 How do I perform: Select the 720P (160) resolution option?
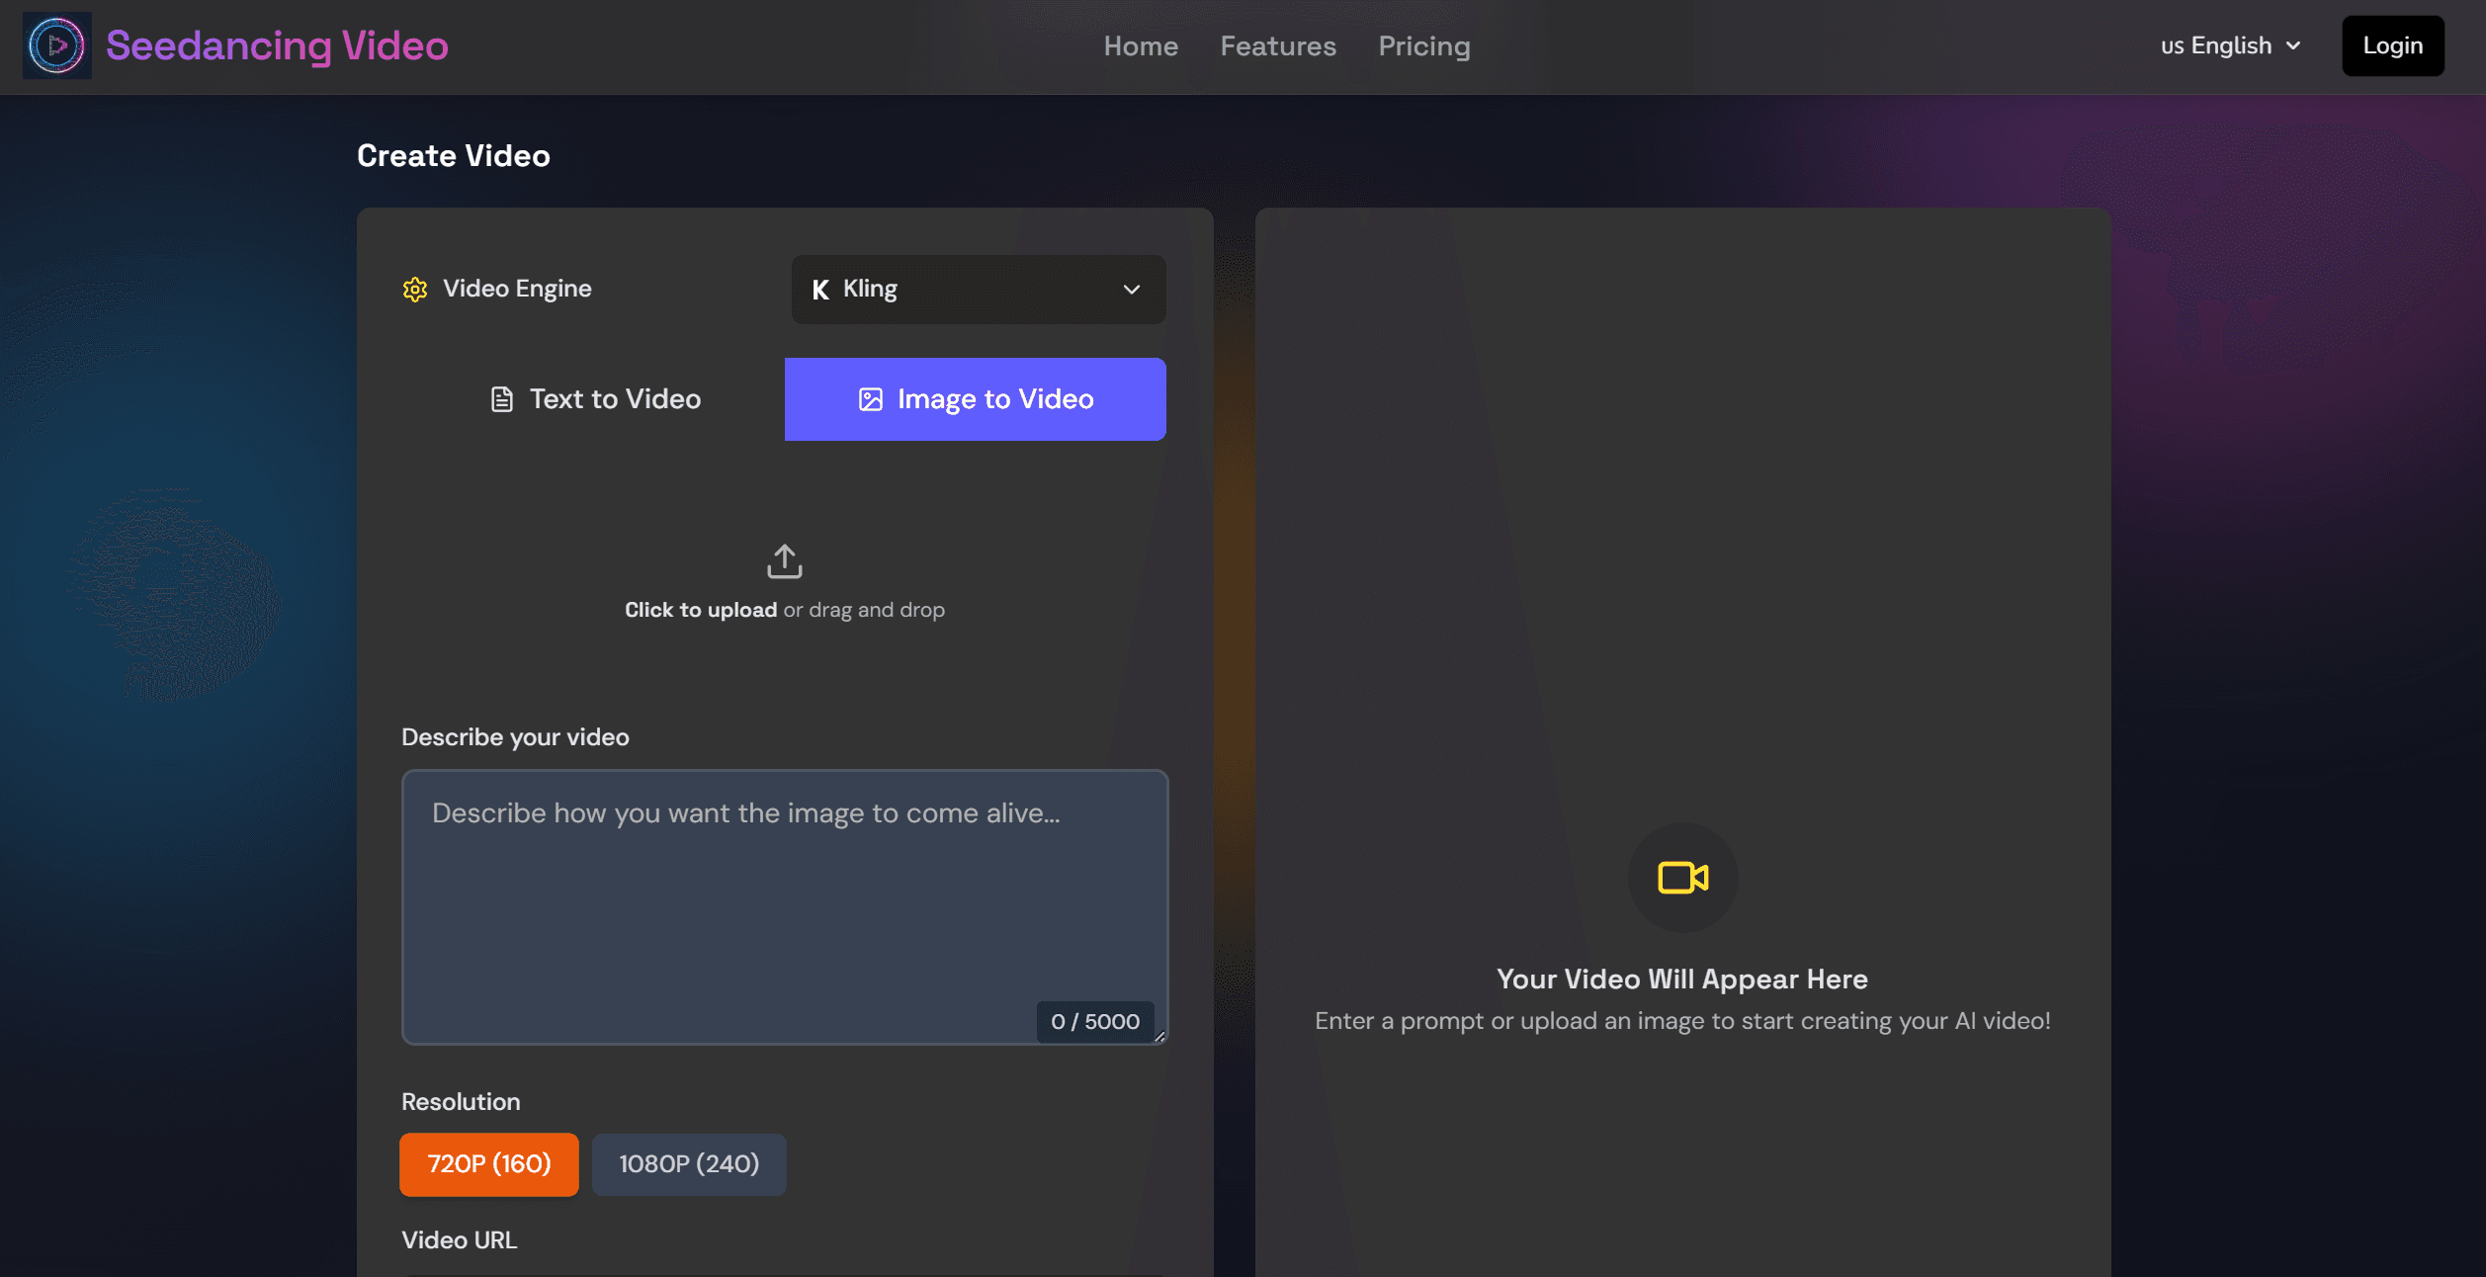tap(488, 1164)
